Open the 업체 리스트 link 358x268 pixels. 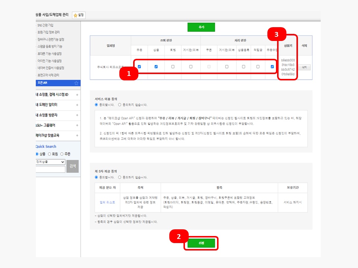[x=107, y=202]
